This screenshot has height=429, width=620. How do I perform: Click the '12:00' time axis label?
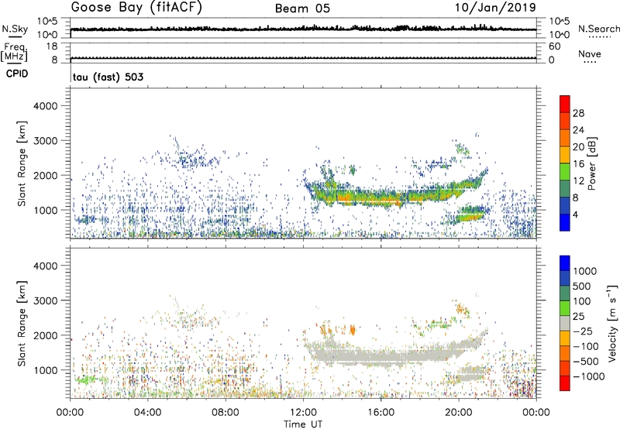click(x=303, y=413)
